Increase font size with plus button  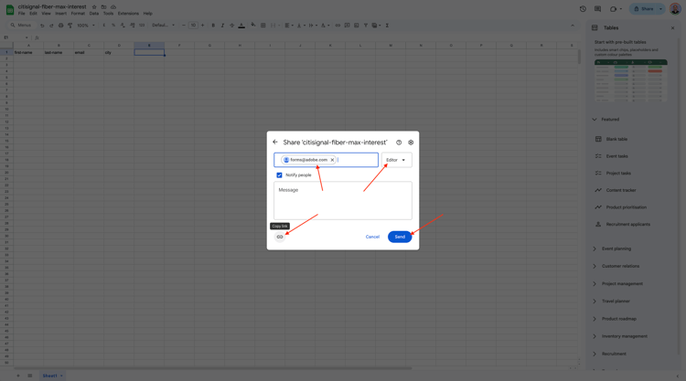click(x=202, y=26)
